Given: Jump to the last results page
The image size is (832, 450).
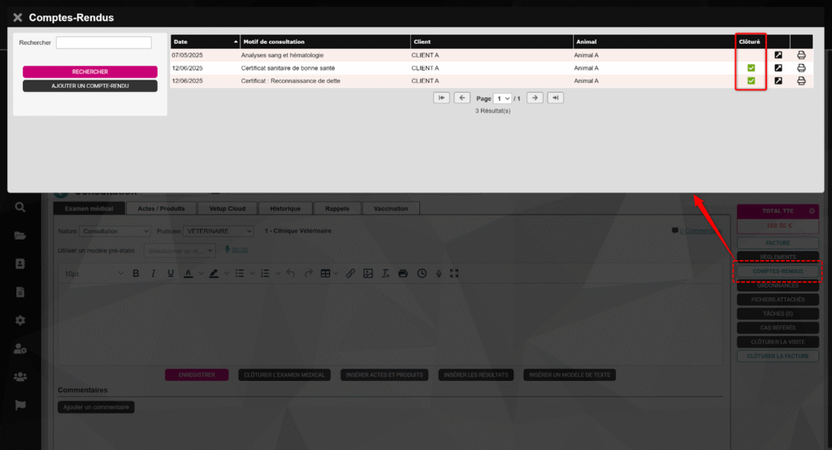Looking at the screenshot, I should [555, 97].
